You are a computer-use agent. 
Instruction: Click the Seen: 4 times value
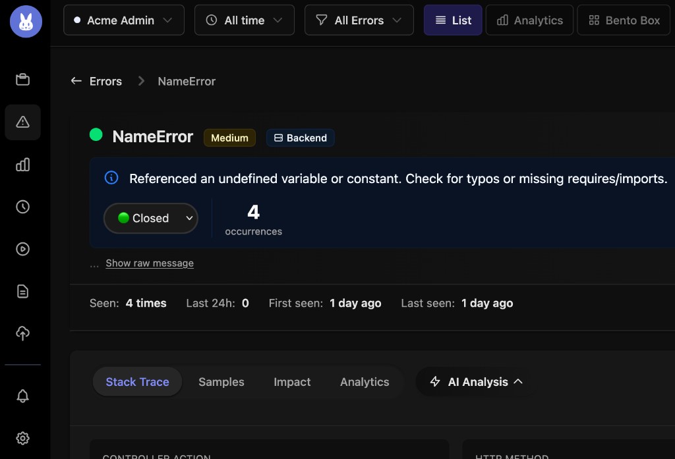tap(146, 304)
